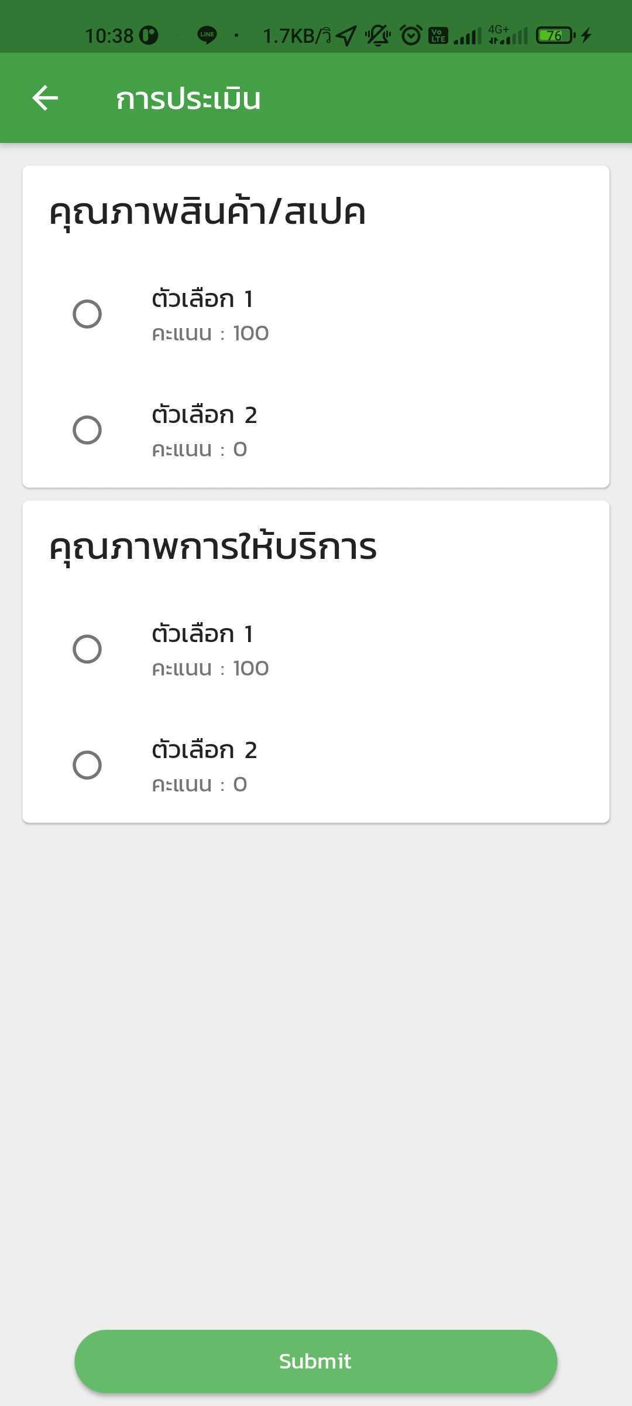Select ตัวเลือก 1 radio under คุณภาพการให้บริการ
Screen dimensions: 632x1406
click(87, 649)
